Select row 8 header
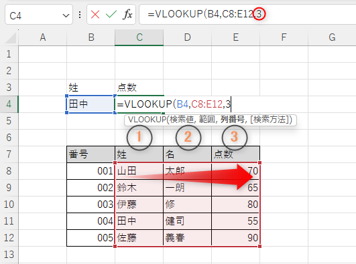356x264 pixels. pyautogui.click(x=9, y=171)
